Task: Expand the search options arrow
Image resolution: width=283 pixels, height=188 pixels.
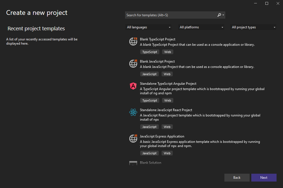Action: pos(223,15)
